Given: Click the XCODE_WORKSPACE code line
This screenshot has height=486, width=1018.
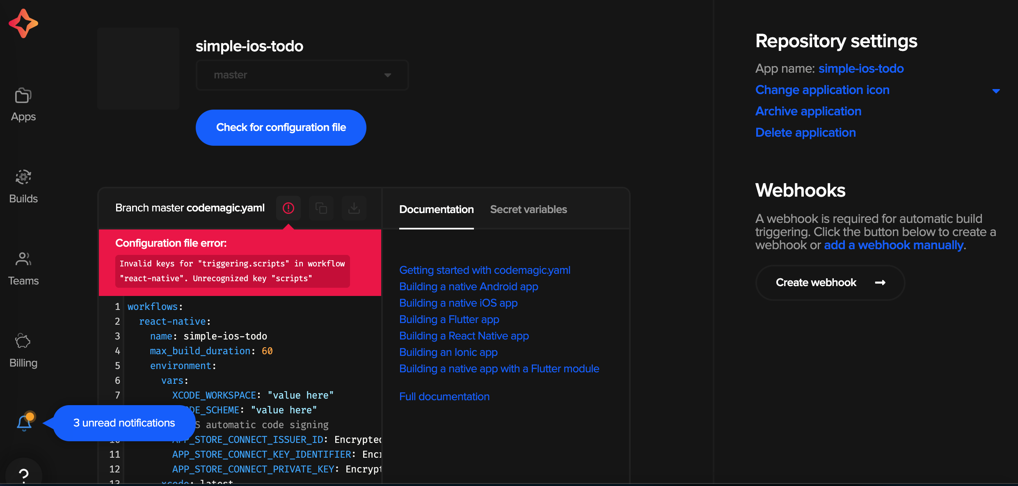Looking at the screenshot, I should pos(253,395).
